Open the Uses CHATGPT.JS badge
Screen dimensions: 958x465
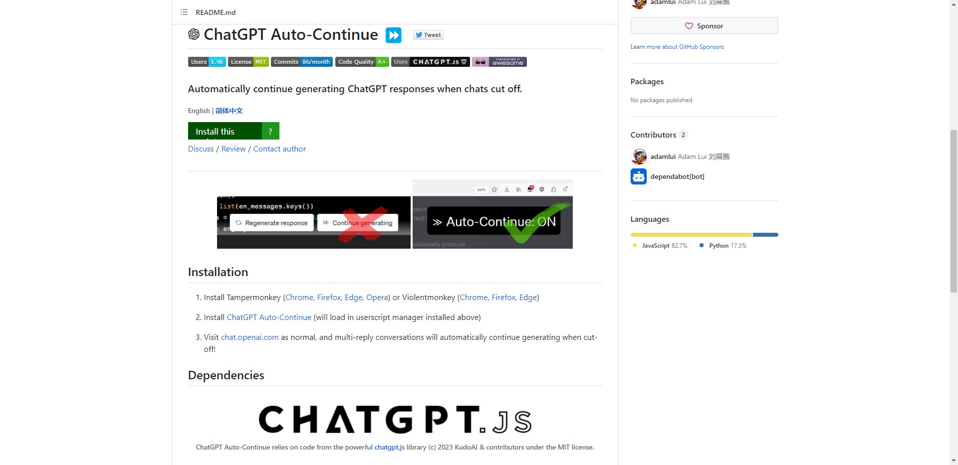pyautogui.click(x=431, y=62)
